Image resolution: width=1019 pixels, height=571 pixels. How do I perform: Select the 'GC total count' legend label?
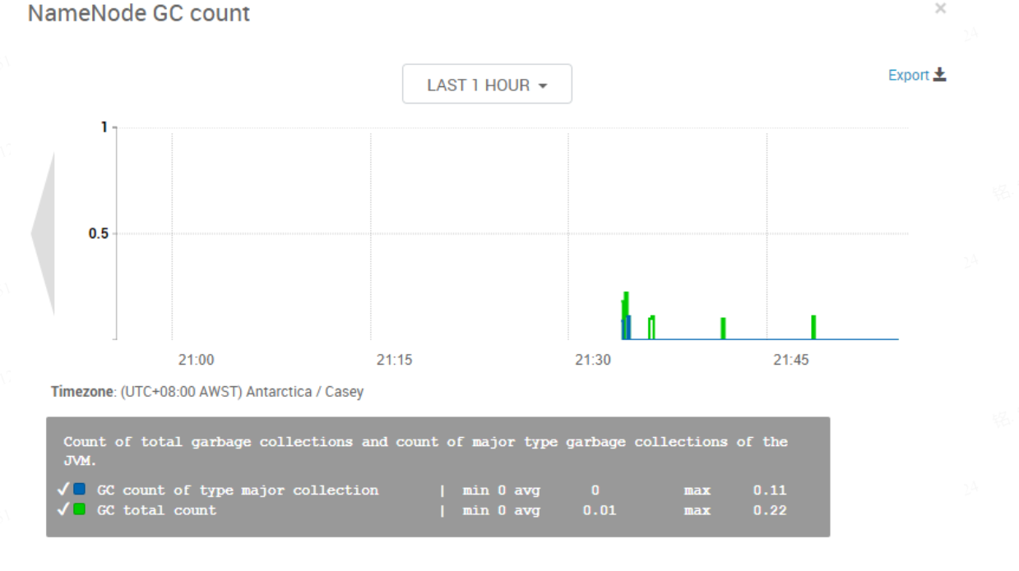tap(156, 510)
